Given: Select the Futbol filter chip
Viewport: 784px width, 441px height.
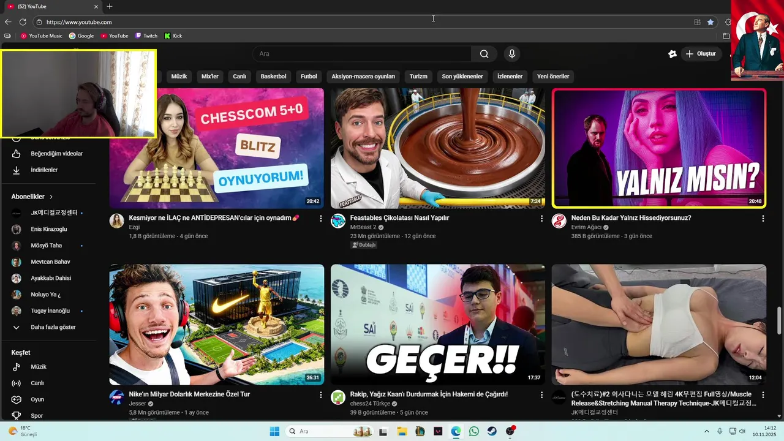Looking at the screenshot, I should click(309, 77).
